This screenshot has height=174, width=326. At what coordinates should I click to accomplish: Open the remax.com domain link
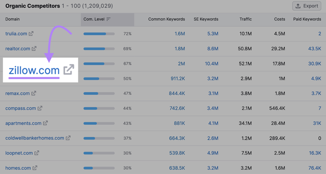pyautogui.click(x=17, y=93)
